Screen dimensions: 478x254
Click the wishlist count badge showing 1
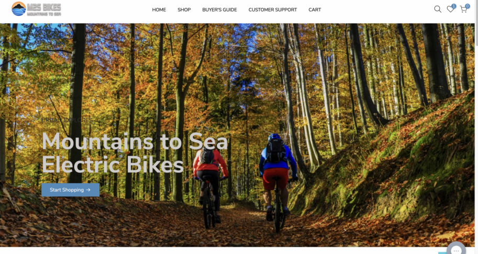coord(454,6)
